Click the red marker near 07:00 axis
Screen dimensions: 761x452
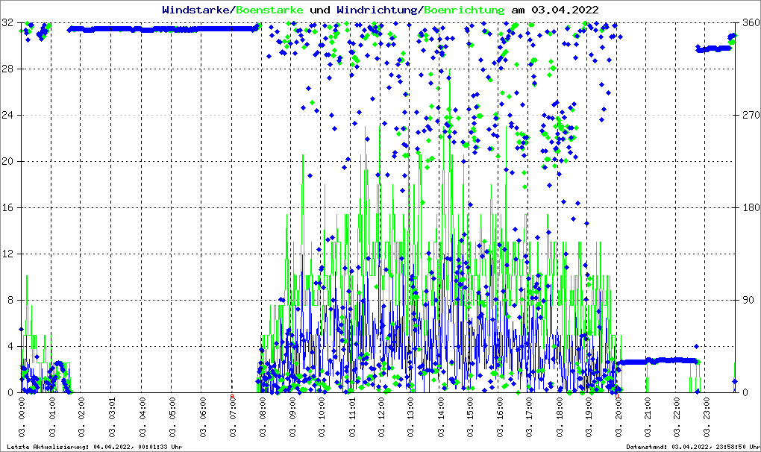(232, 396)
